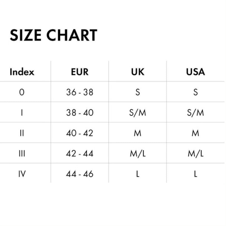Image resolution: width=226 pixels, height=226 pixels.
Task: Click the SIZE CHART heading
Action: [x=53, y=35]
